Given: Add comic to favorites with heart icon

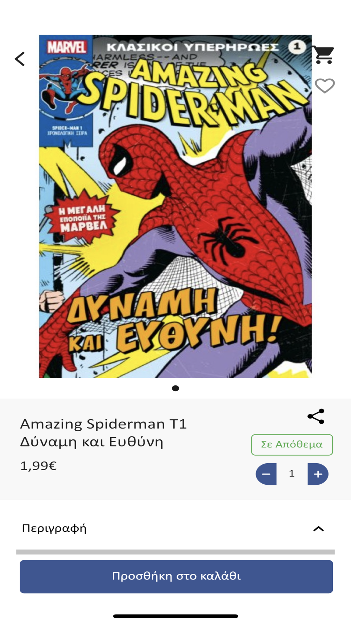Looking at the screenshot, I should (325, 86).
